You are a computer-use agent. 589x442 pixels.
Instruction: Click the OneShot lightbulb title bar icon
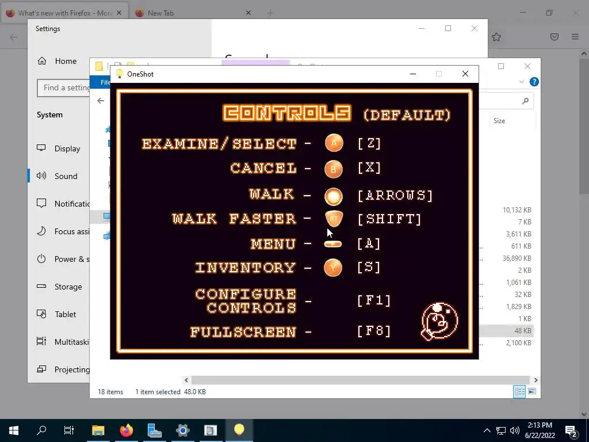pyautogui.click(x=120, y=74)
